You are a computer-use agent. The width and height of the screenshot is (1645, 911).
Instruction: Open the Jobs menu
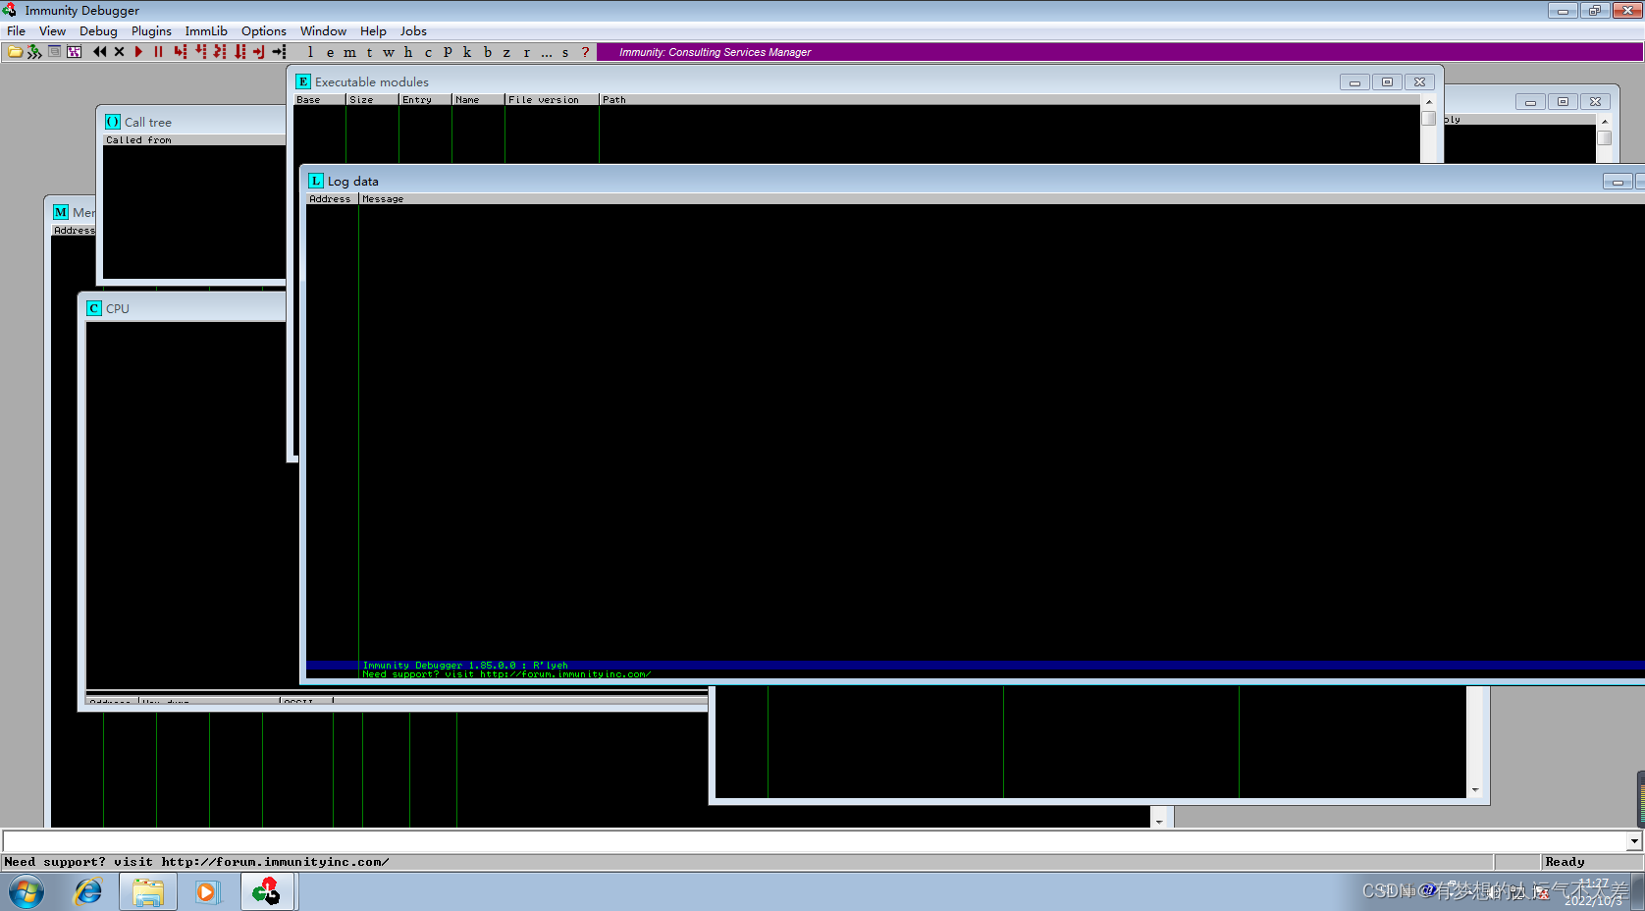point(413,31)
